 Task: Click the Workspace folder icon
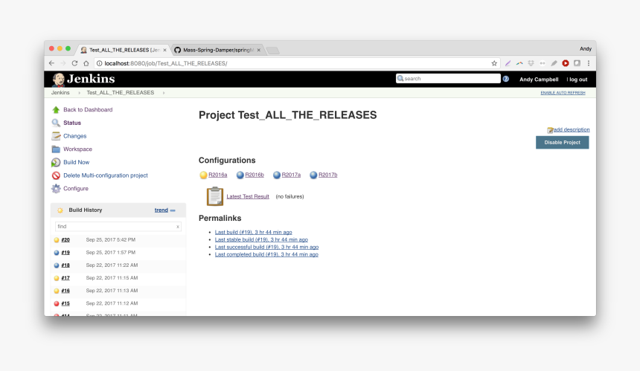pyautogui.click(x=56, y=149)
